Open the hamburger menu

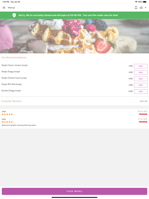[x=4, y=8]
